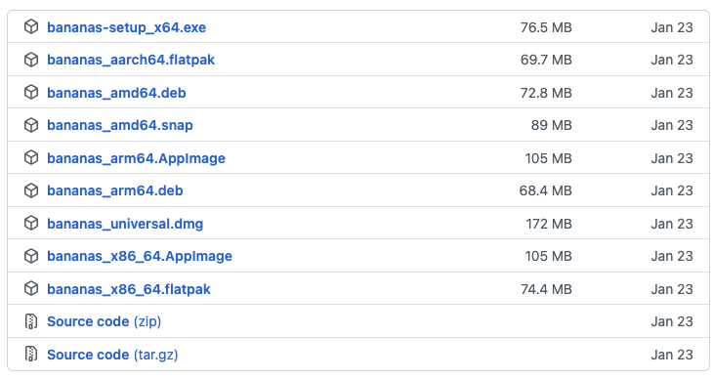
Task: Click zip archive icon for Source code (zip)
Action: click(x=31, y=321)
